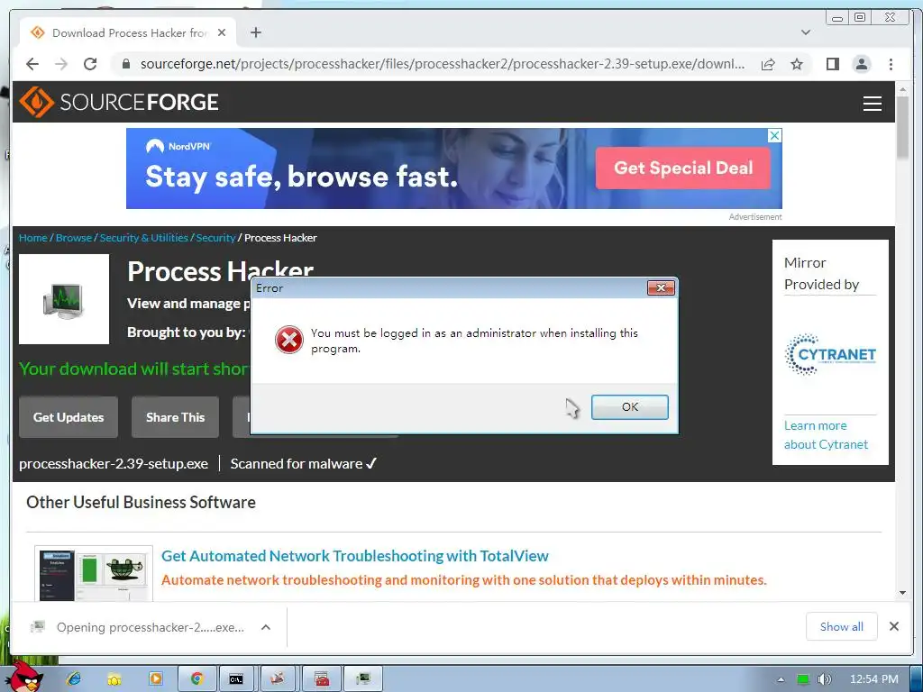Viewport: 923px width, 692px height.
Task: Select the Download Process Hacker tab
Action: [128, 33]
